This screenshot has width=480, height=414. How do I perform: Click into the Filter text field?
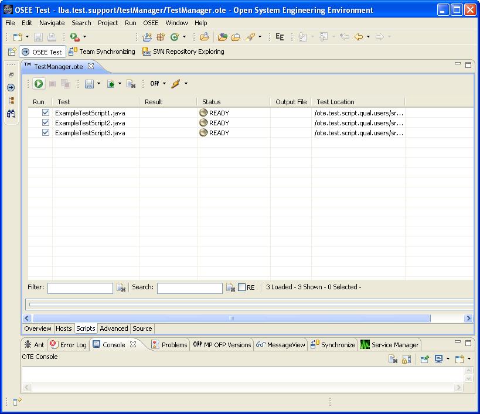[x=80, y=288]
